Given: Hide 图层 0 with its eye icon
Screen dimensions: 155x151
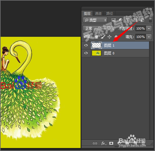Looking at the screenshot, I should [86, 53].
